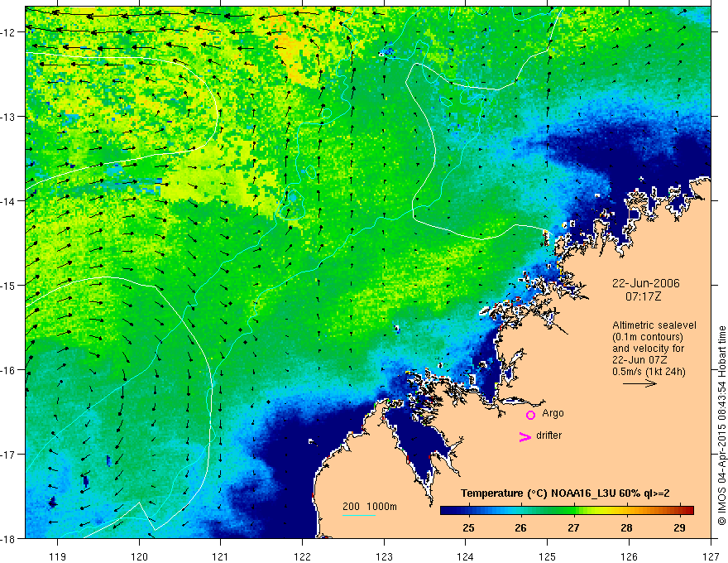Click the '0.5m/s (1kt 24h)' text

click(649, 372)
